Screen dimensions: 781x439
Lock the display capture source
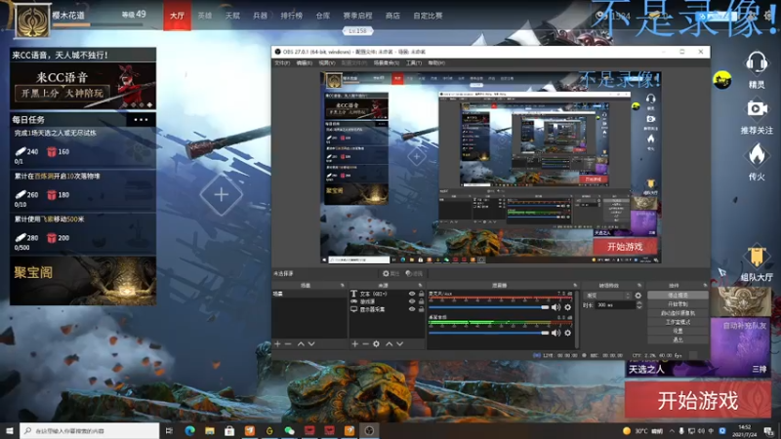(422, 309)
